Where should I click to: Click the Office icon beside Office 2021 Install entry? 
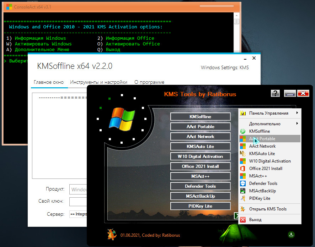point(243,169)
